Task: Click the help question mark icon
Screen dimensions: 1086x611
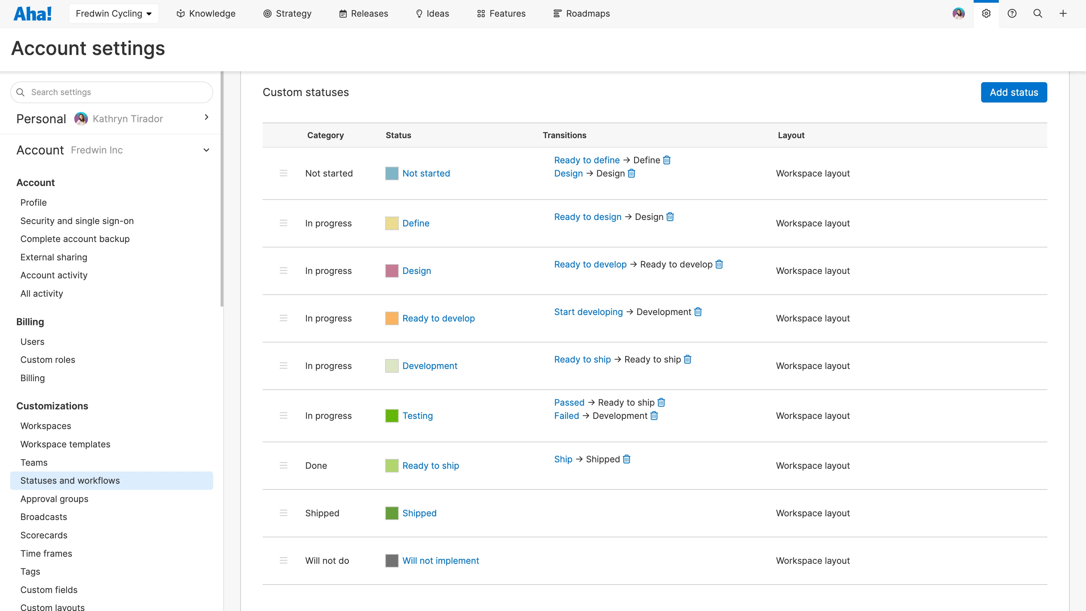Action: [1012, 13]
